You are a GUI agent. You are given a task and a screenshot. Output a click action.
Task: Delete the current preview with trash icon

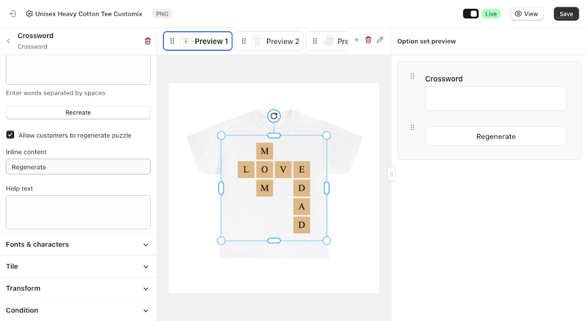(369, 40)
